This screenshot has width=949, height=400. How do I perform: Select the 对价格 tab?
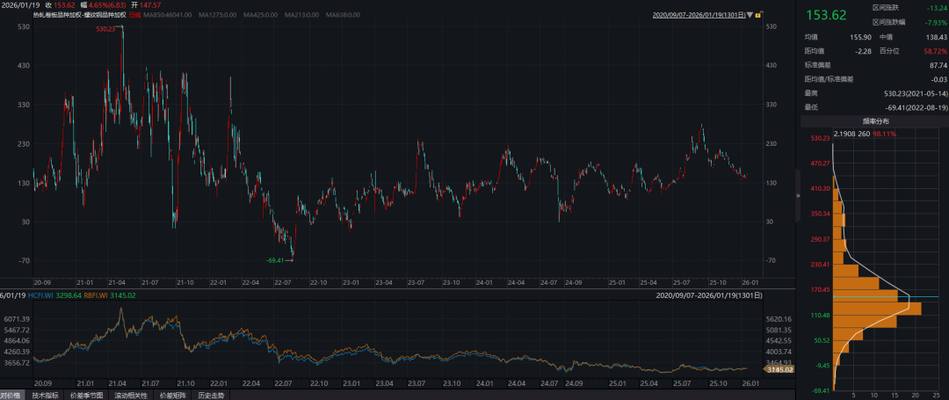click(x=11, y=395)
